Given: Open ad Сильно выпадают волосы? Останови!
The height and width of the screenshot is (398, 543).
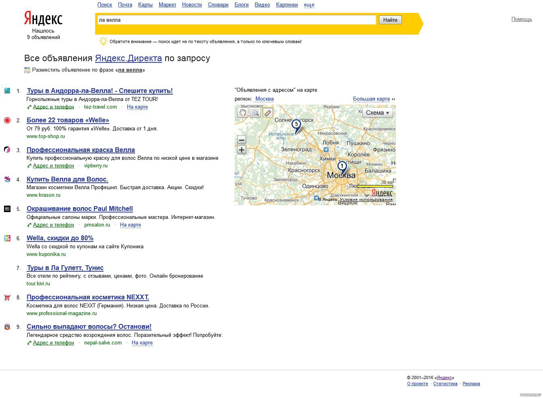Looking at the screenshot, I should pyautogui.click(x=89, y=327).
